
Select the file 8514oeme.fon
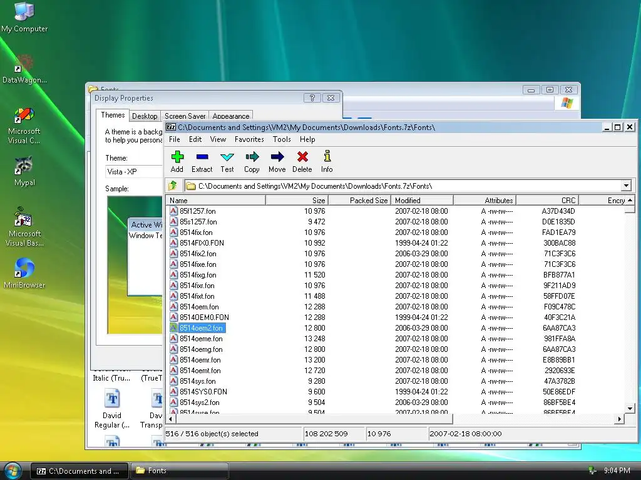coord(201,338)
